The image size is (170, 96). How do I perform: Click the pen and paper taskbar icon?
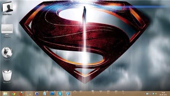click(x=29, y=94)
